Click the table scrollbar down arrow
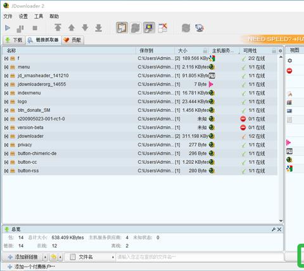 pos(281,221)
